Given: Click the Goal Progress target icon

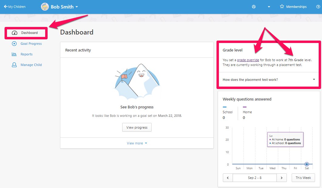Looking at the screenshot, I should [14, 44].
